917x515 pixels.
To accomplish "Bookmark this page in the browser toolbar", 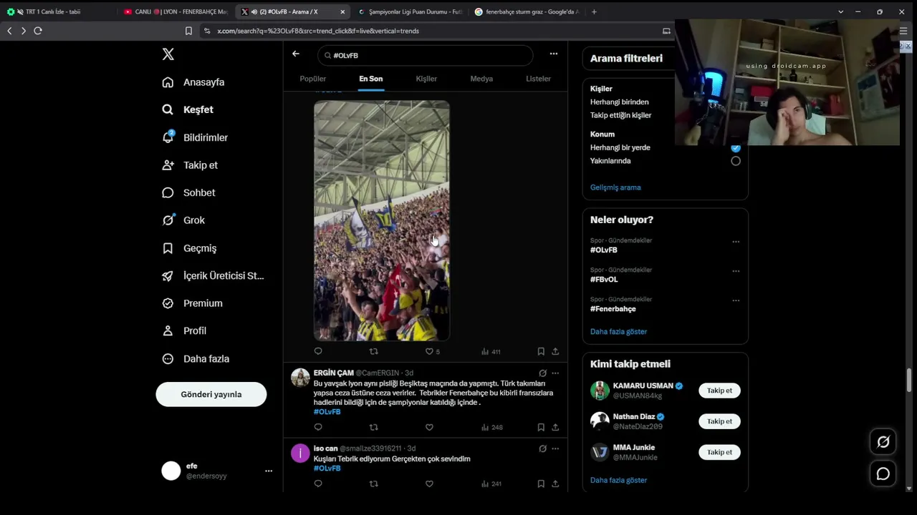I will (x=188, y=31).
